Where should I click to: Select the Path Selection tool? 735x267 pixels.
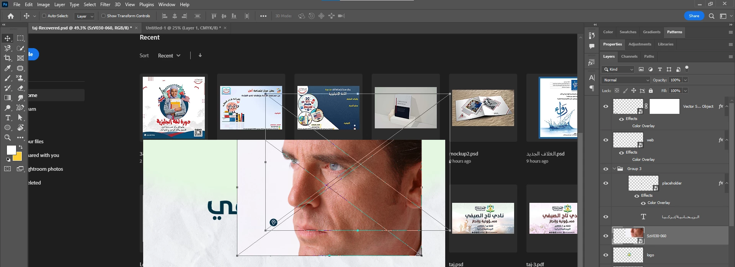point(20,118)
